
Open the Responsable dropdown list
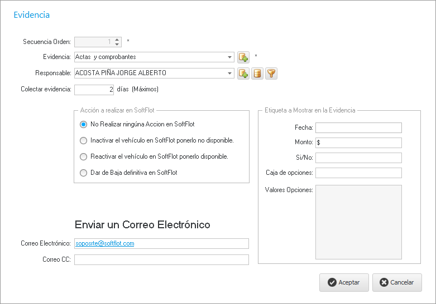230,73
